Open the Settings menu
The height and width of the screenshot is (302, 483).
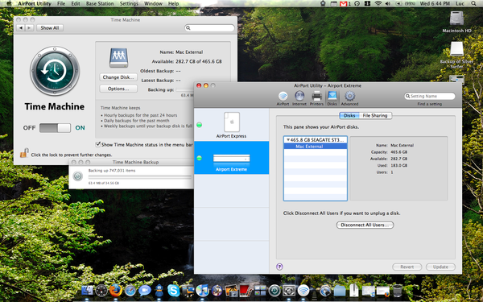tap(129, 4)
